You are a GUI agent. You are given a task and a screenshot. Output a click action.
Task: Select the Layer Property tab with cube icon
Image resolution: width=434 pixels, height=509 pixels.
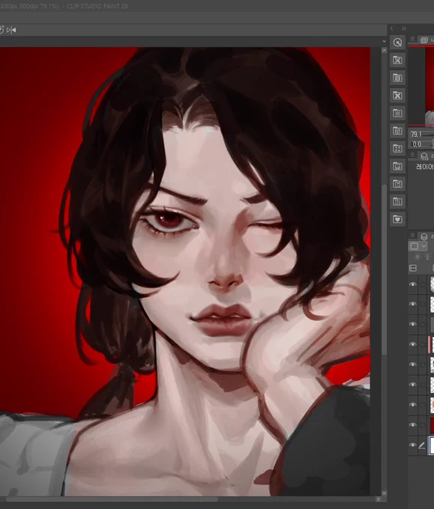[x=424, y=156]
